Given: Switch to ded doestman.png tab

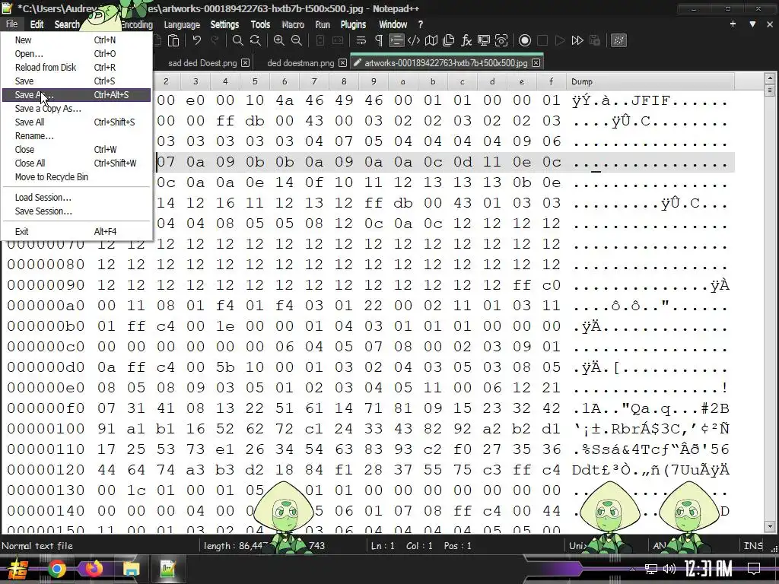Looking at the screenshot, I should click(x=300, y=63).
